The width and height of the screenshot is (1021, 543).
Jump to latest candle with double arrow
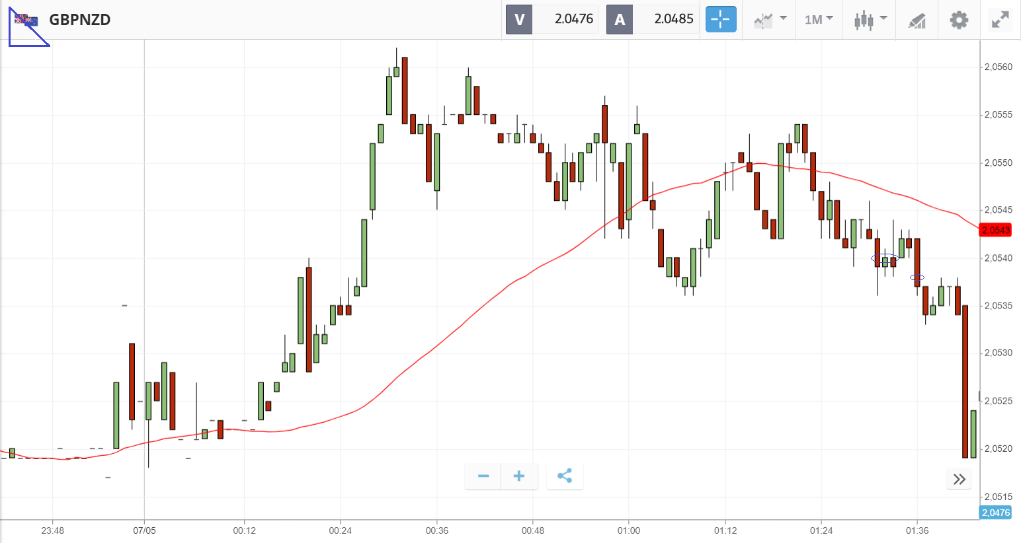coord(960,479)
